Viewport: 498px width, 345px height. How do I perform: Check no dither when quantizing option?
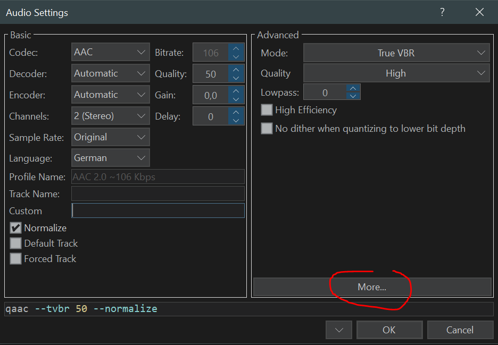tap(267, 128)
